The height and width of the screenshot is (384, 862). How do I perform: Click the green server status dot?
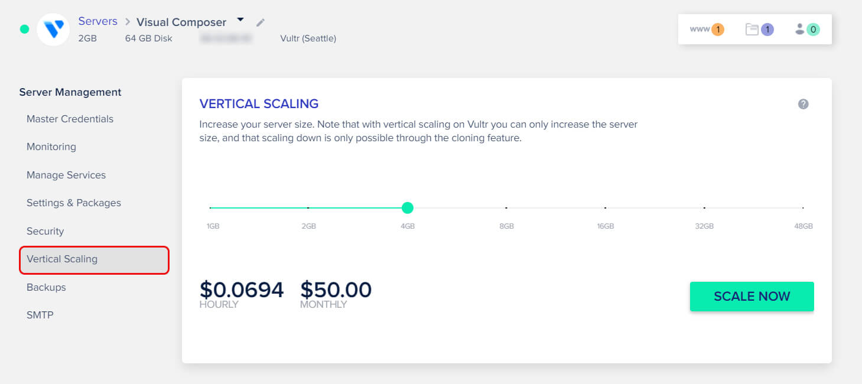tap(24, 29)
